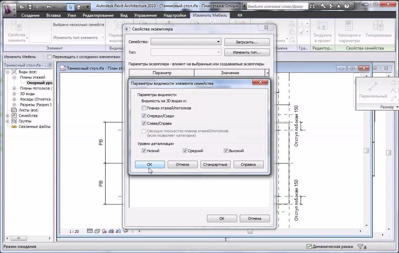Screen dimensions: 399x253
Task: Click the Favorites star icon
Action: 339,6
